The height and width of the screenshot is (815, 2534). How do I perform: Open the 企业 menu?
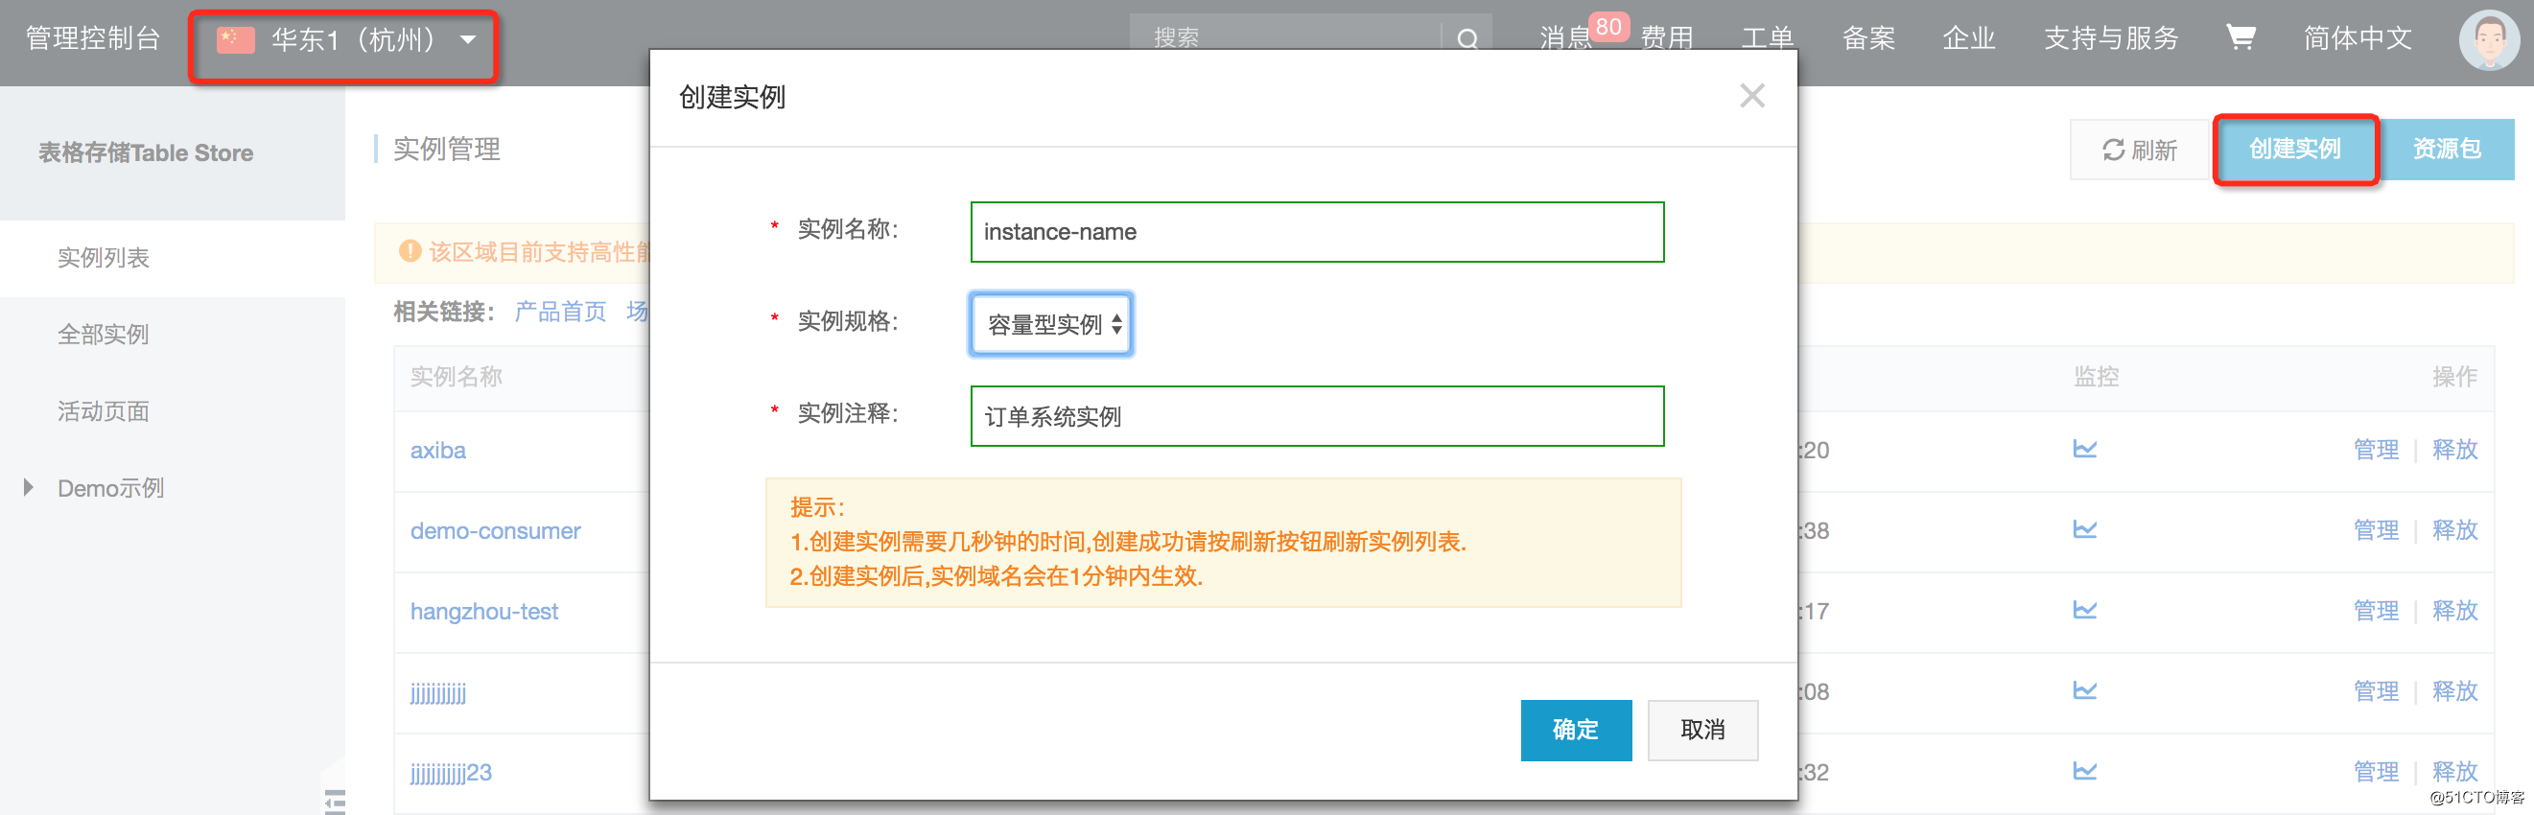(1968, 38)
